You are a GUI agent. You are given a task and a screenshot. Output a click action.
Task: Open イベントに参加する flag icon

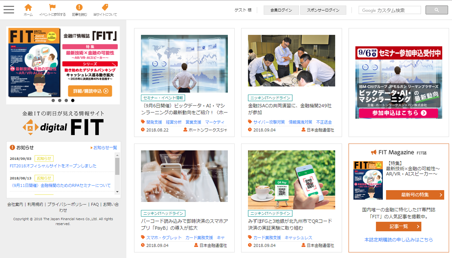[x=52, y=10]
